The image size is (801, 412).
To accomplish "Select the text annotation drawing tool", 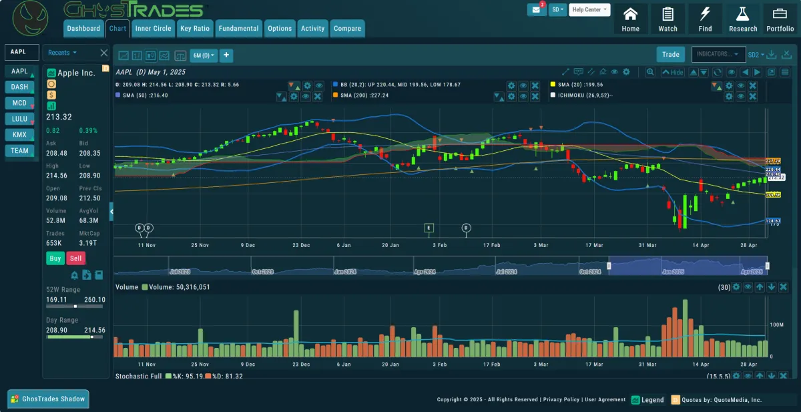I will pos(578,72).
